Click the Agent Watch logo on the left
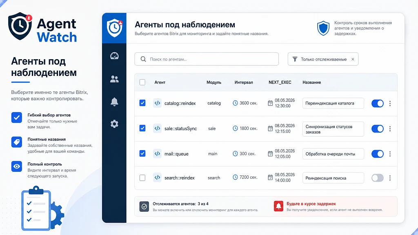 tap(42, 27)
